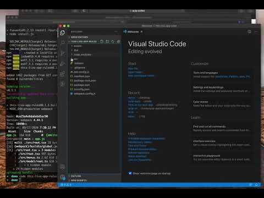Open the Search view in the activity bar
Image resolution: width=264 pixels, height=198 pixels.
pos(63,42)
